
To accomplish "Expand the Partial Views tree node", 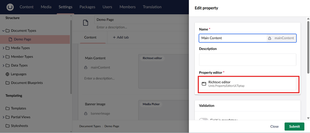I will pos(3,117).
